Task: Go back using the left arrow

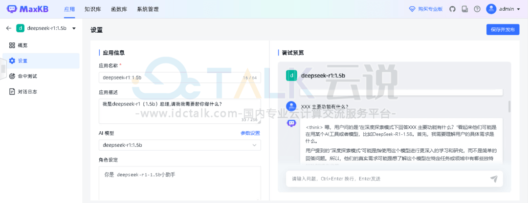Action: coord(9,28)
